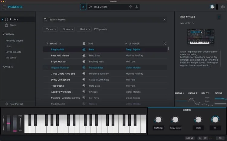Click the search magnifier icon
The width and height of the screenshot is (227, 141).
(x=45, y=20)
